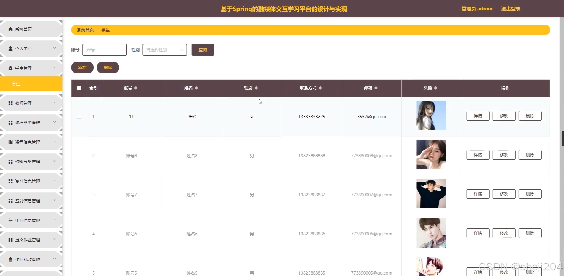The width and height of the screenshot is (564, 276).
Task: Select the 系统首页 home icon
Action: click(10, 29)
